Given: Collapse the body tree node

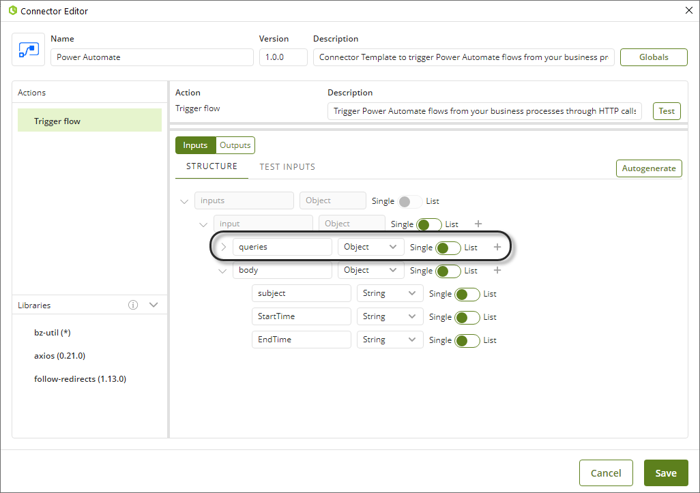Looking at the screenshot, I should click(222, 271).
